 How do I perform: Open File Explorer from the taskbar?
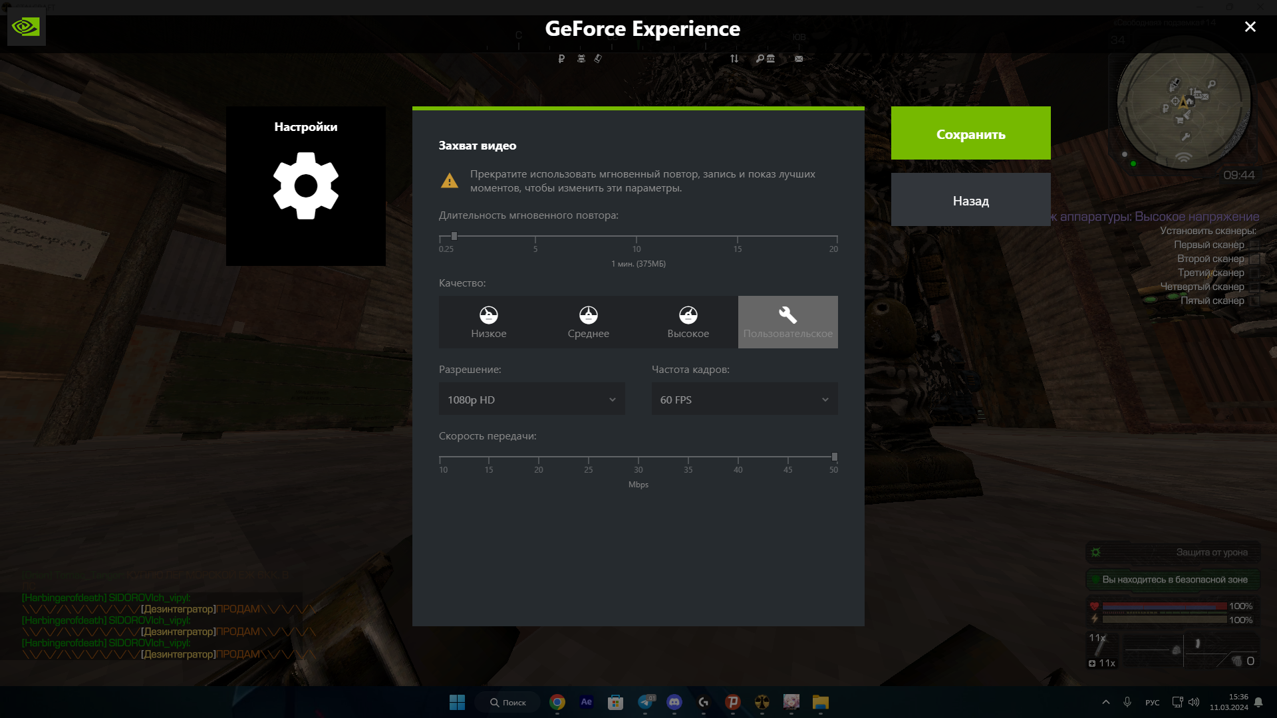[x=820, y=702]
